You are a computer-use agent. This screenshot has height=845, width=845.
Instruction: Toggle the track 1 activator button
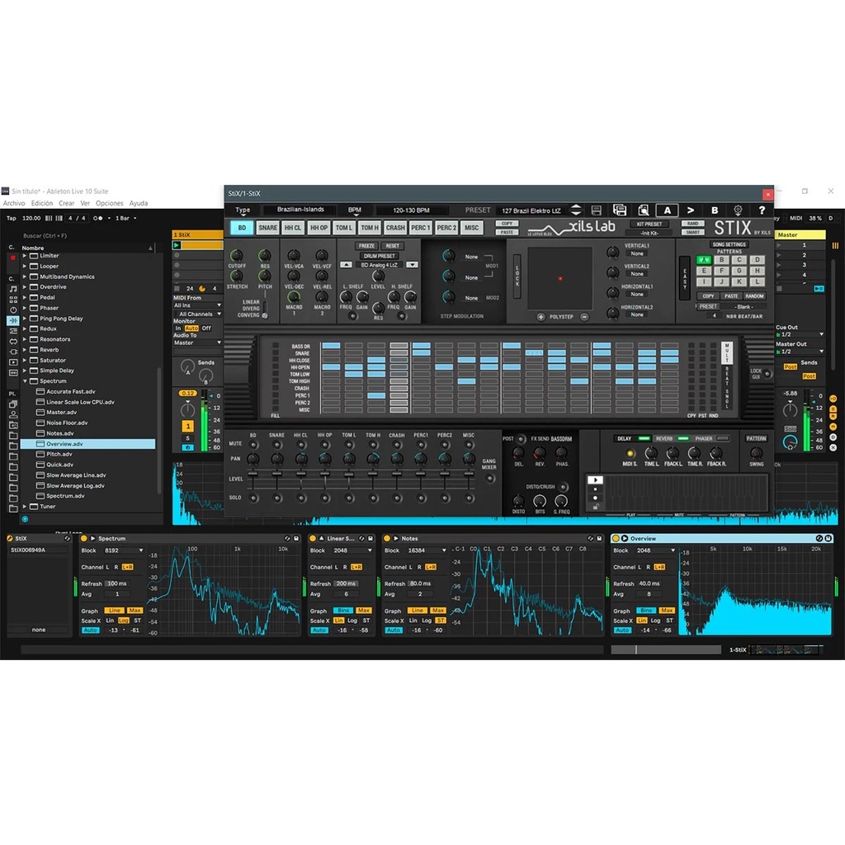(187, 427)
